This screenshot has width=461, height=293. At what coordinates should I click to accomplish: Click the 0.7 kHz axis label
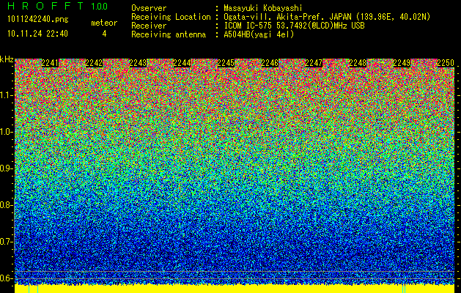pyautogui.click(x=6, y=242)
